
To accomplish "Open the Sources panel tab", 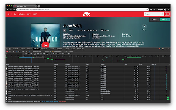I will coord(29,49).
